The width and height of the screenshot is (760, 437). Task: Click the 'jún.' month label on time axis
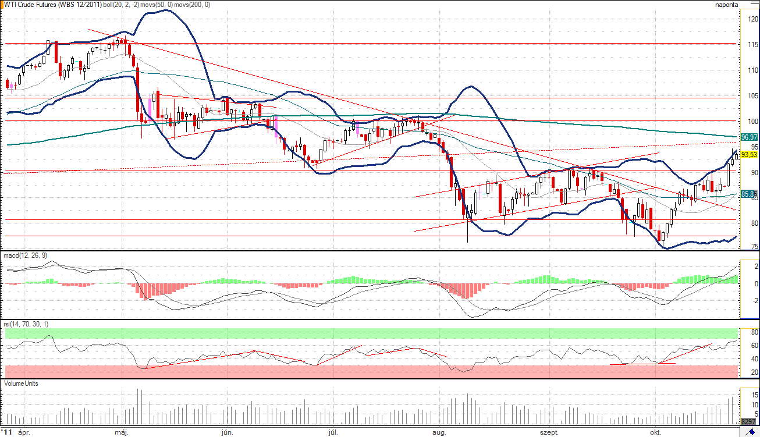click(x=228, y=432)
